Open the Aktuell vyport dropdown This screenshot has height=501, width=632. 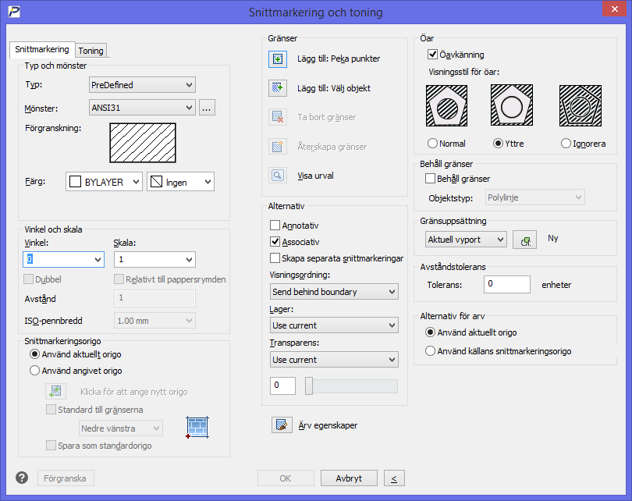[x=466, y=240]
